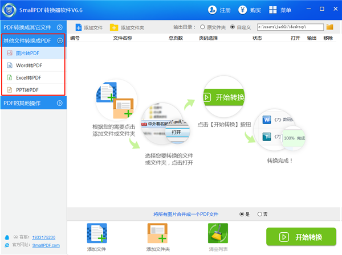This screenshot has height=255, width=342.
Task: Click the image file icon beside 图片转PDF
Action: click(x=10, y=53)
